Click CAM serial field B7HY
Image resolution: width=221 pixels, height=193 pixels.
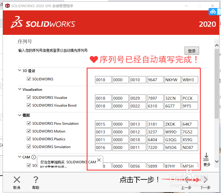coord(172,165)
